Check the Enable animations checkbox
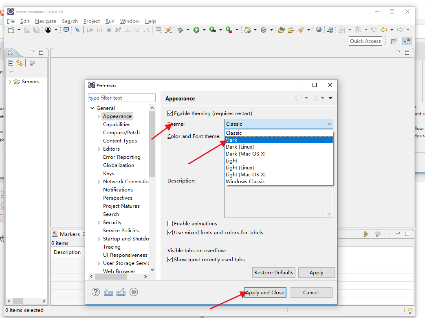Screen dimensions: 425x318 (x=170, y=223)
